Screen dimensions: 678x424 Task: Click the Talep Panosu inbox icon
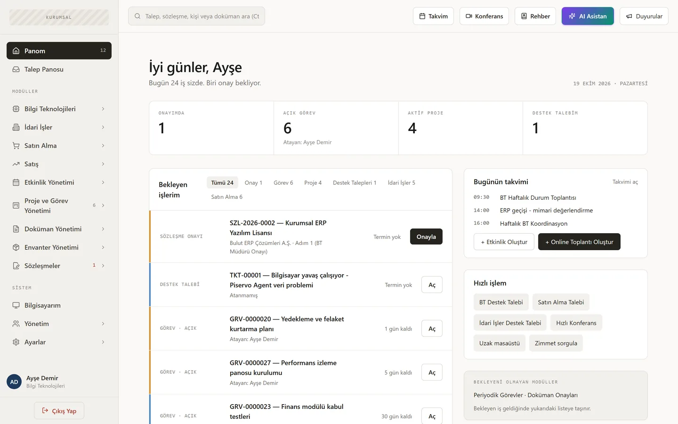(x=16, y=69)
